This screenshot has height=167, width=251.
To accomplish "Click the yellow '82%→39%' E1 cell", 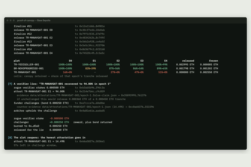I will coord(90,68).
